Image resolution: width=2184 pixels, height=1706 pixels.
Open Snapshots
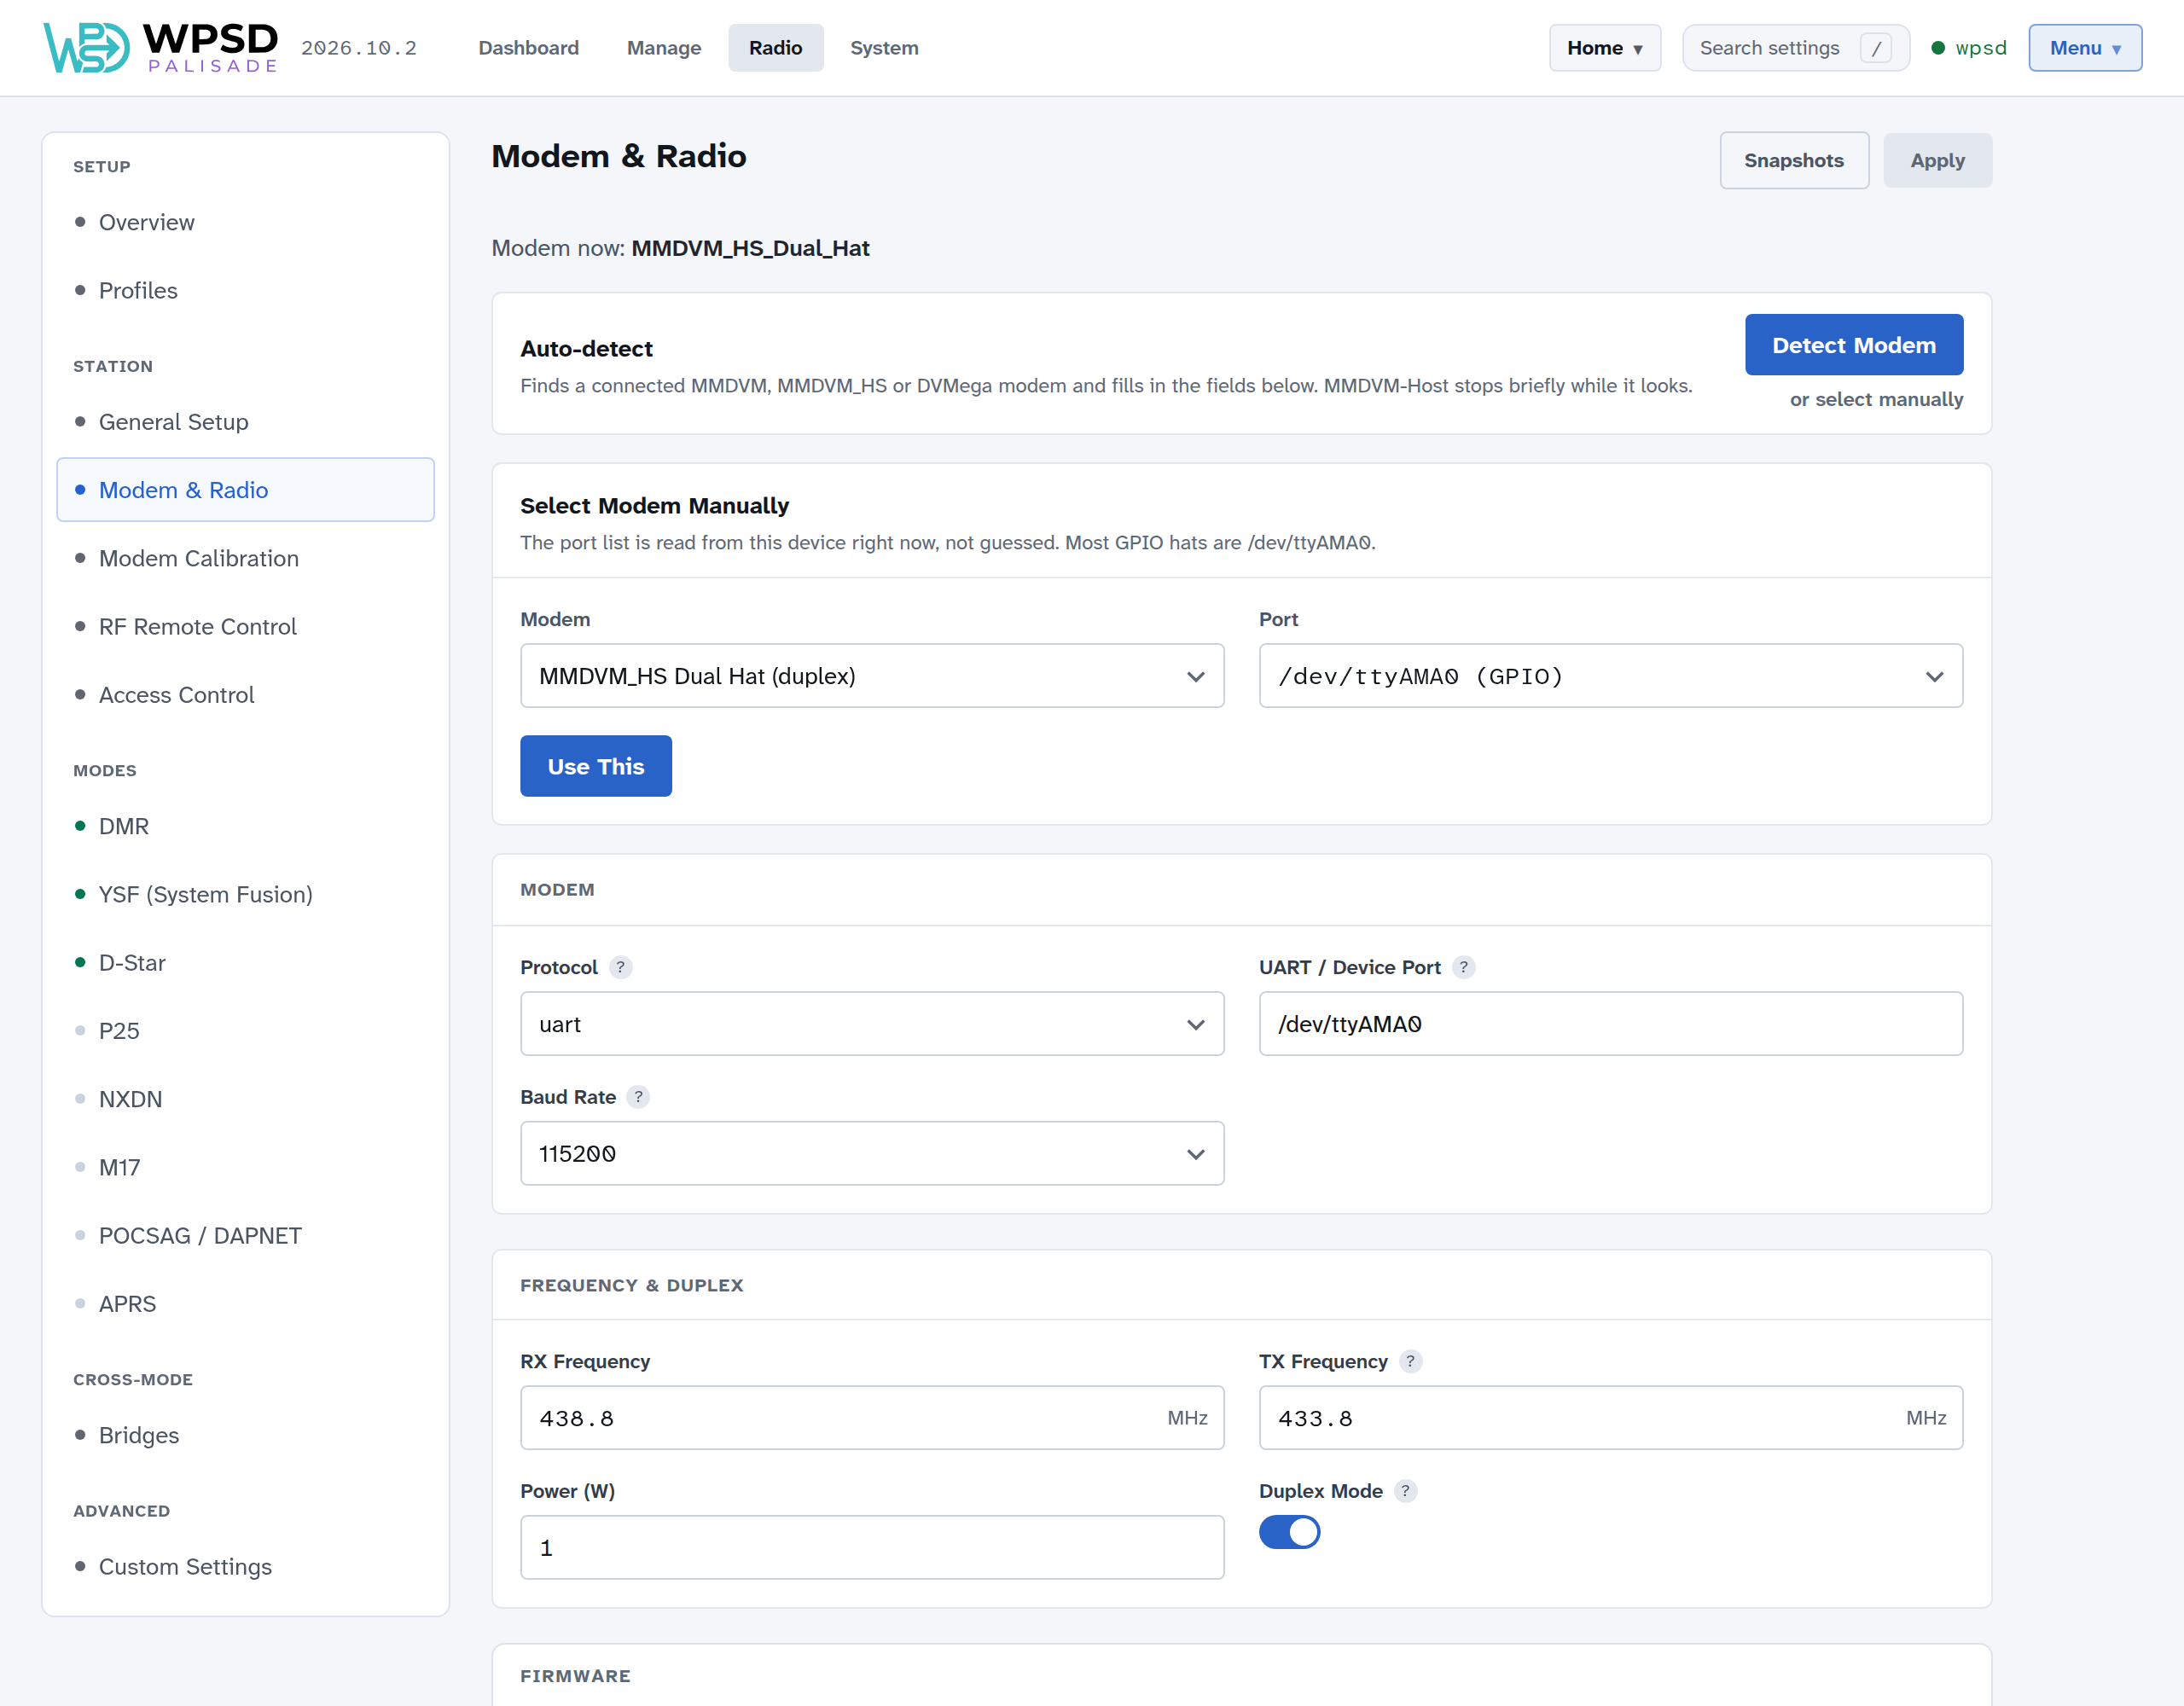(1794, 160)
